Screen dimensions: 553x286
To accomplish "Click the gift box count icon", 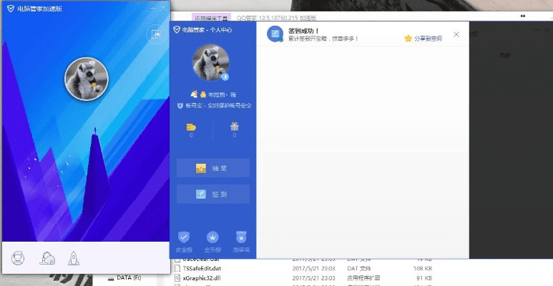I will click(234, 127).
